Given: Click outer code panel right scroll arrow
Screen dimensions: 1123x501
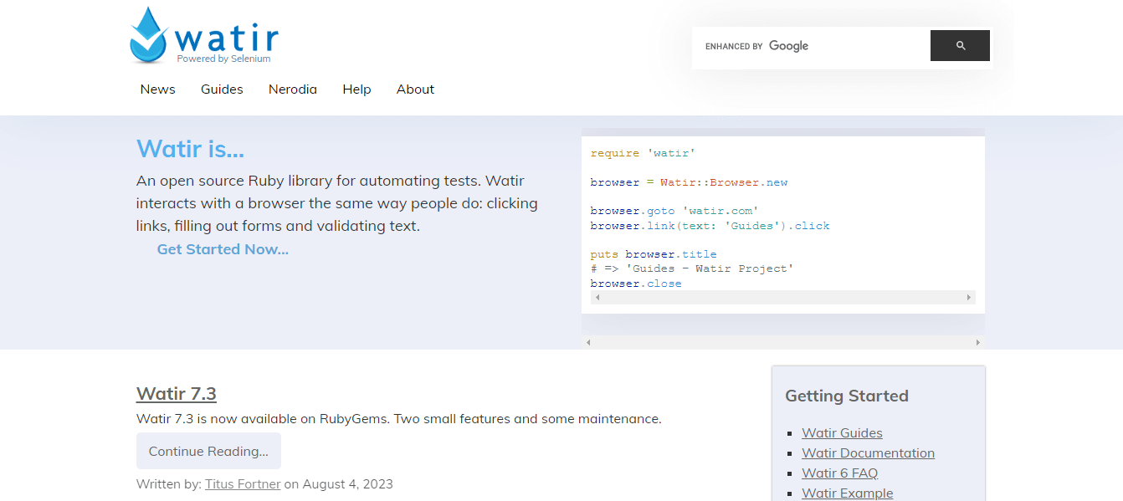Looking at the screenshot, I should (977, 343).
